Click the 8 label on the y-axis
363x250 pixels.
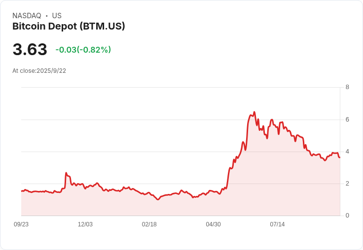tap(347, 87)
